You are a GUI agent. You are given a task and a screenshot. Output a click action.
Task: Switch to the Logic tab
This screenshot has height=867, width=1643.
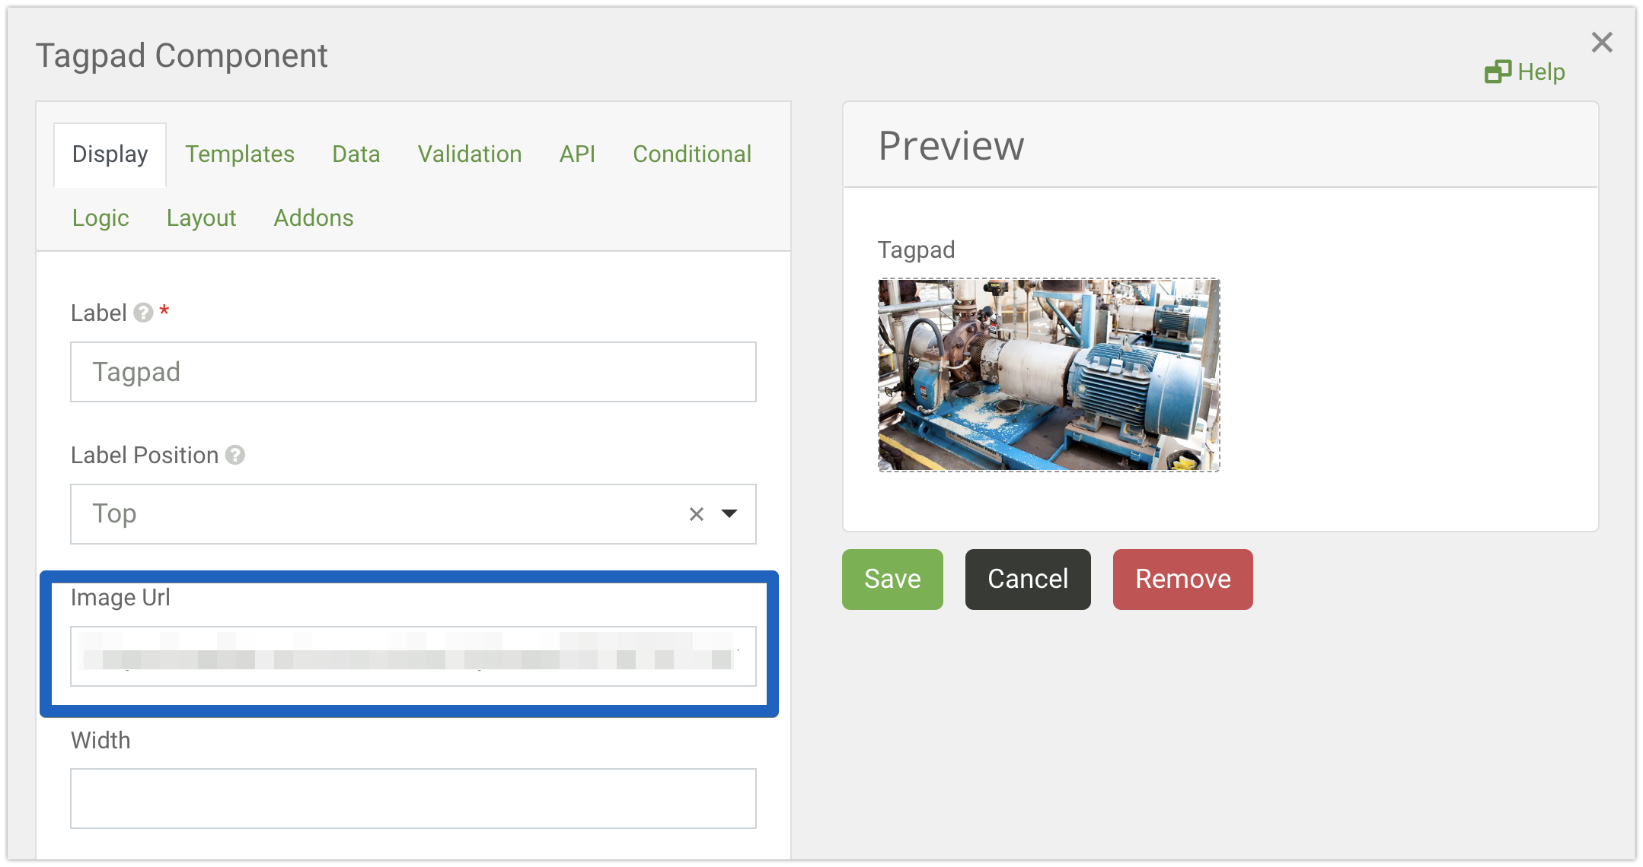tap(100, 218)
